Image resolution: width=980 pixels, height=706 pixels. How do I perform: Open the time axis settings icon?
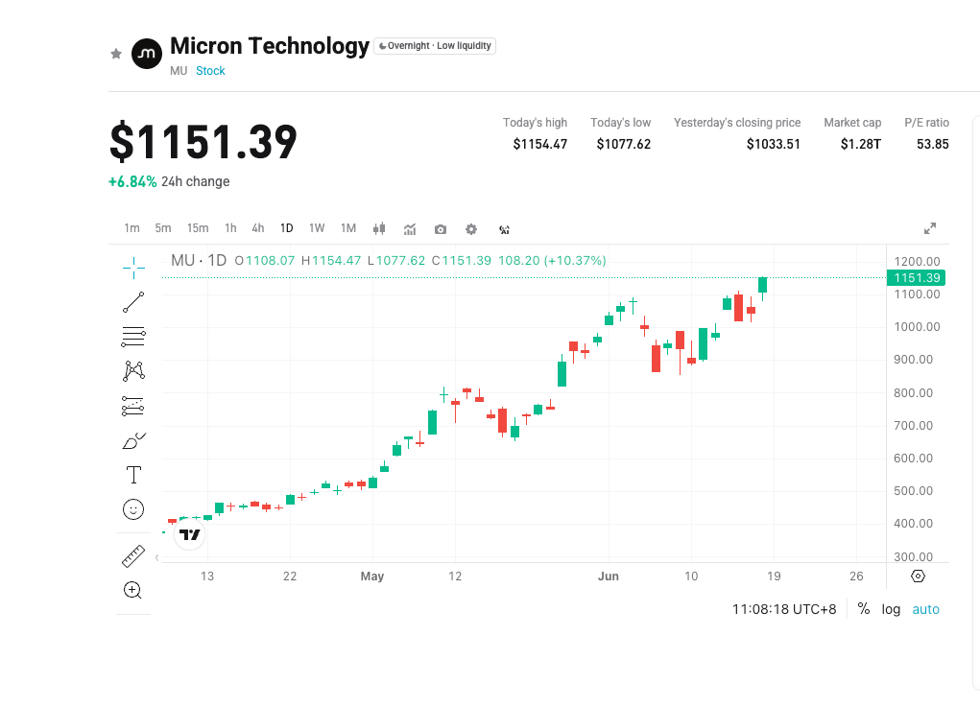click(x=918, y=577)
